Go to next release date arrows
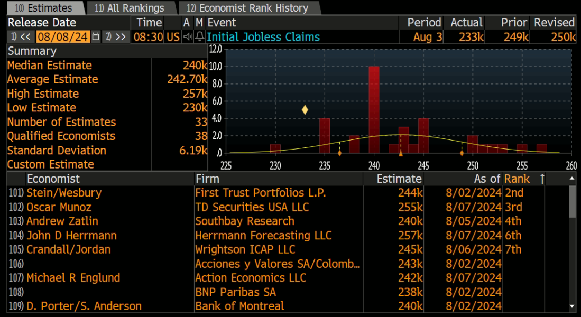This screenshot has height=317, width=581. coord(116,36)
